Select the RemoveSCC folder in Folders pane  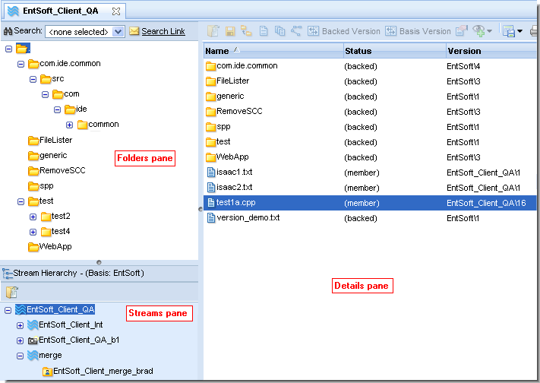pos(62,170)
